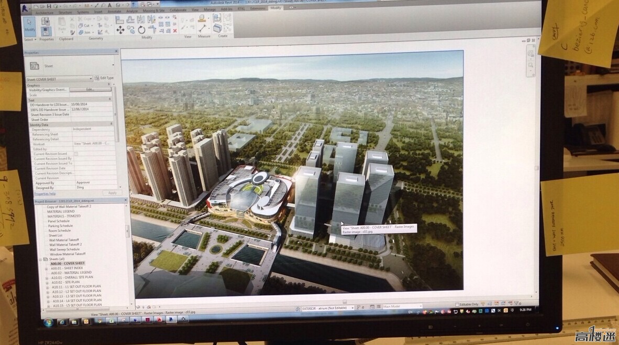Collapse the Sheets (all) tree node
Viewport: 619px width, 345px height.
(x=41, y=259)
